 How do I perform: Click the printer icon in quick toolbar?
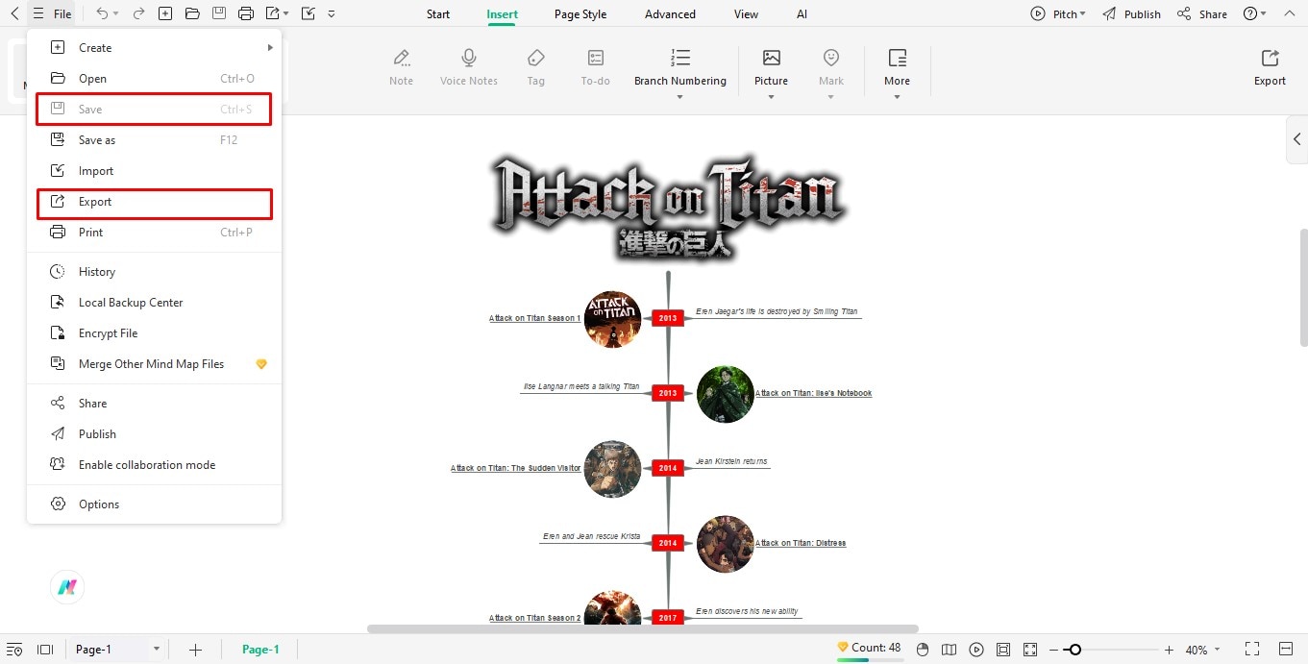(x=246, y=13)
